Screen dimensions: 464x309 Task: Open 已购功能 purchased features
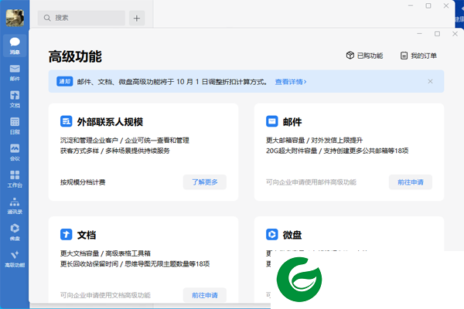[364, 56]
